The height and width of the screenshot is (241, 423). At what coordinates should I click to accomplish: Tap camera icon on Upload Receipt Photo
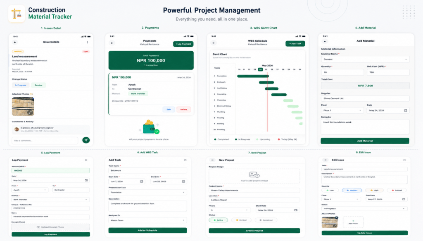click(x=38, y=227)
